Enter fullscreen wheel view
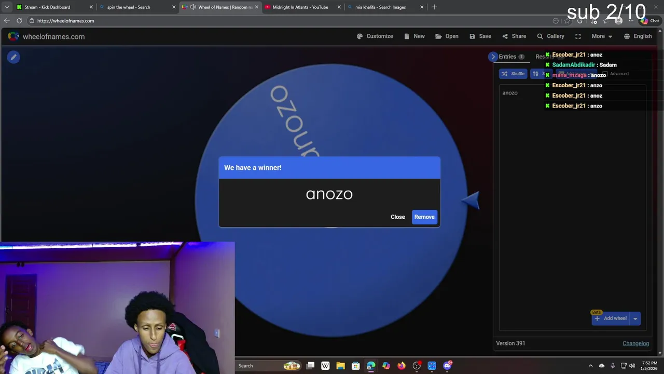This screenshot has height=374, width=664. 578,36
